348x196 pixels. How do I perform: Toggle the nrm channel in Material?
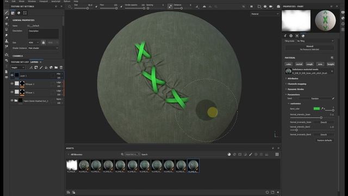pos(320,64)
